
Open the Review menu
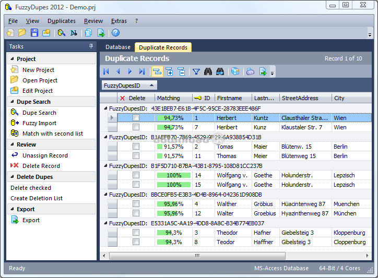coord(93,21)
